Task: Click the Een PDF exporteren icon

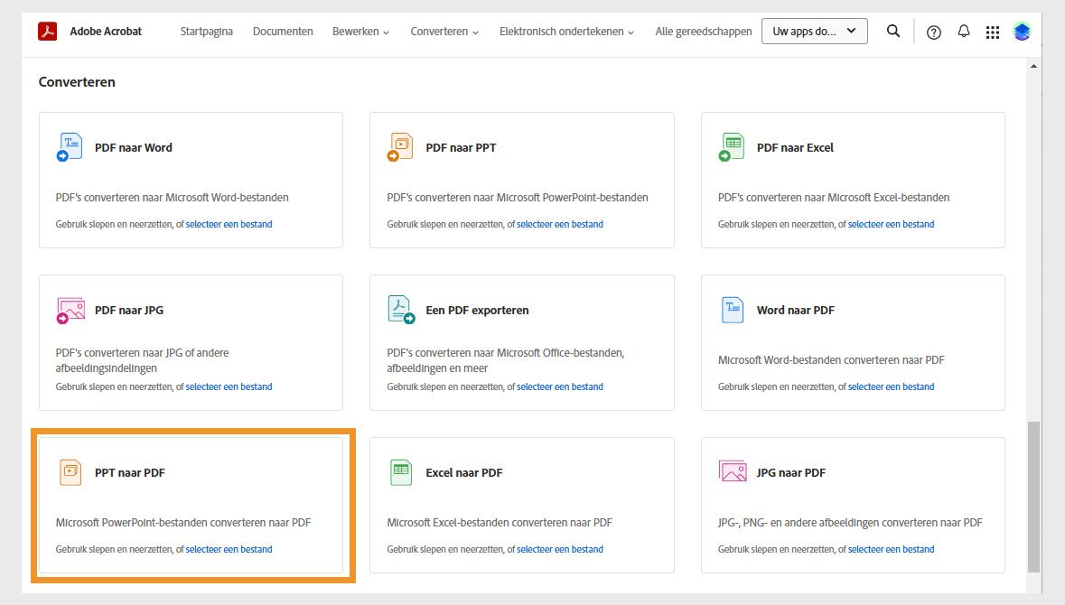Action: 400,310
